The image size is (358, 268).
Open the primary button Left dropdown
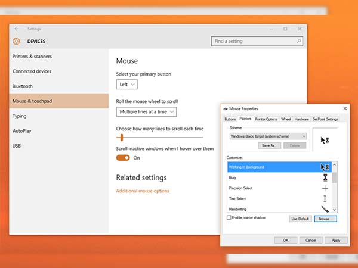128,85
